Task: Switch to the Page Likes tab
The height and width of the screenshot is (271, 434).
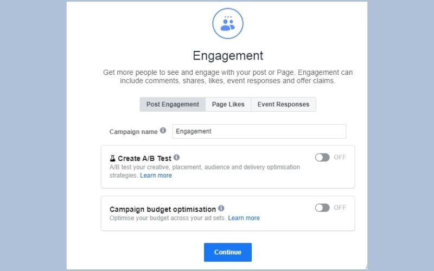Action: 228,105
